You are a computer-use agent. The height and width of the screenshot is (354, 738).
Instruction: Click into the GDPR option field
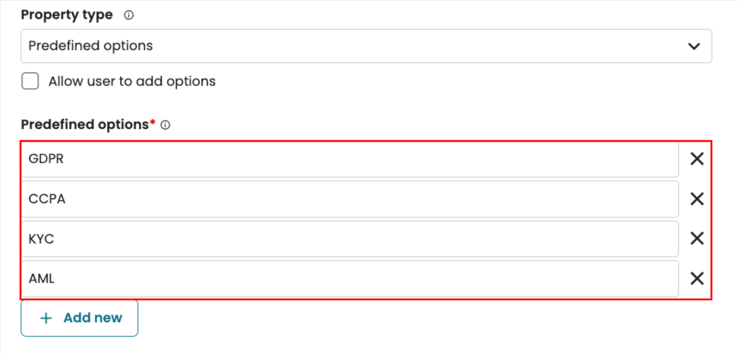(349, 159)
